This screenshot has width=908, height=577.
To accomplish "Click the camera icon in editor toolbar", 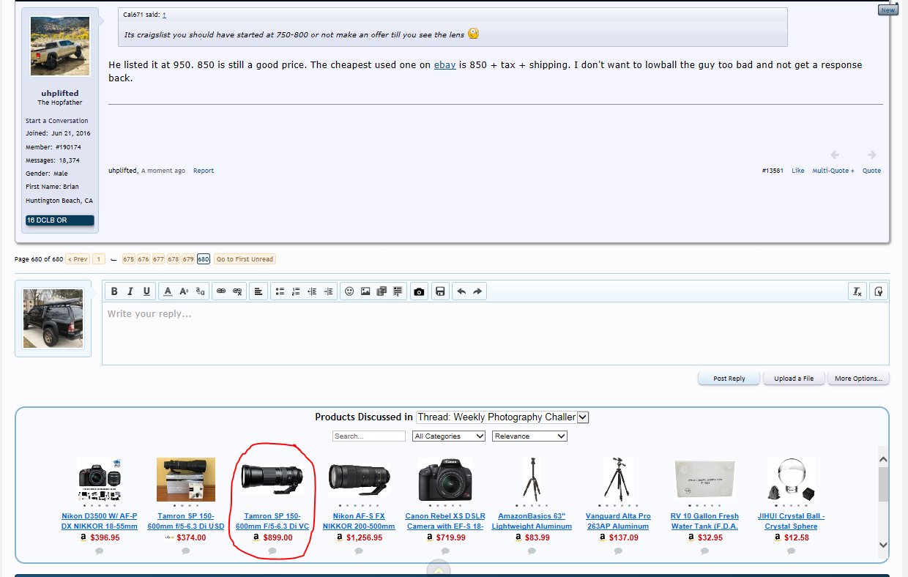I will tap(419, 291).
